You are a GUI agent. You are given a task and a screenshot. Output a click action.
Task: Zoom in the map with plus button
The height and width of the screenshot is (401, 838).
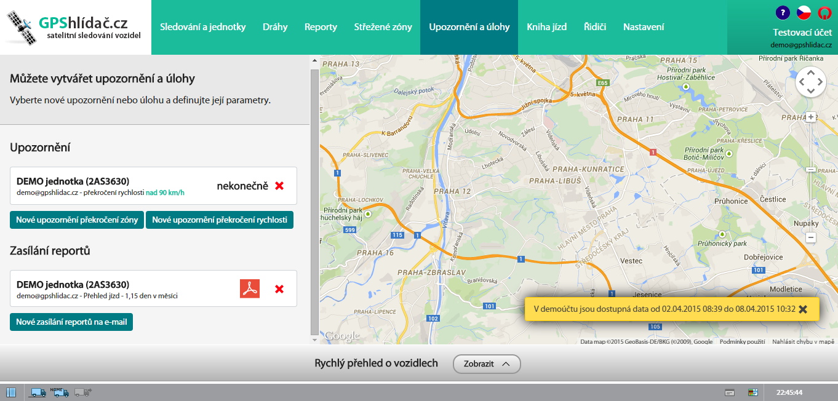coord(812,117)
